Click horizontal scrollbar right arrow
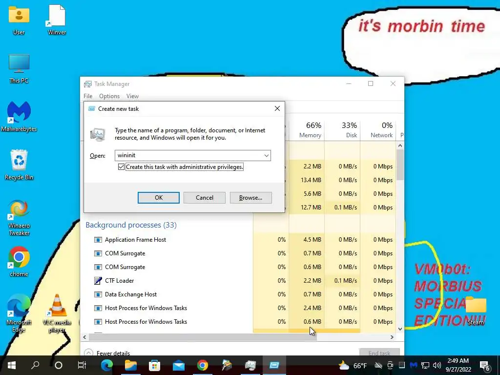The image size is (500, 375). pos(392,337)
